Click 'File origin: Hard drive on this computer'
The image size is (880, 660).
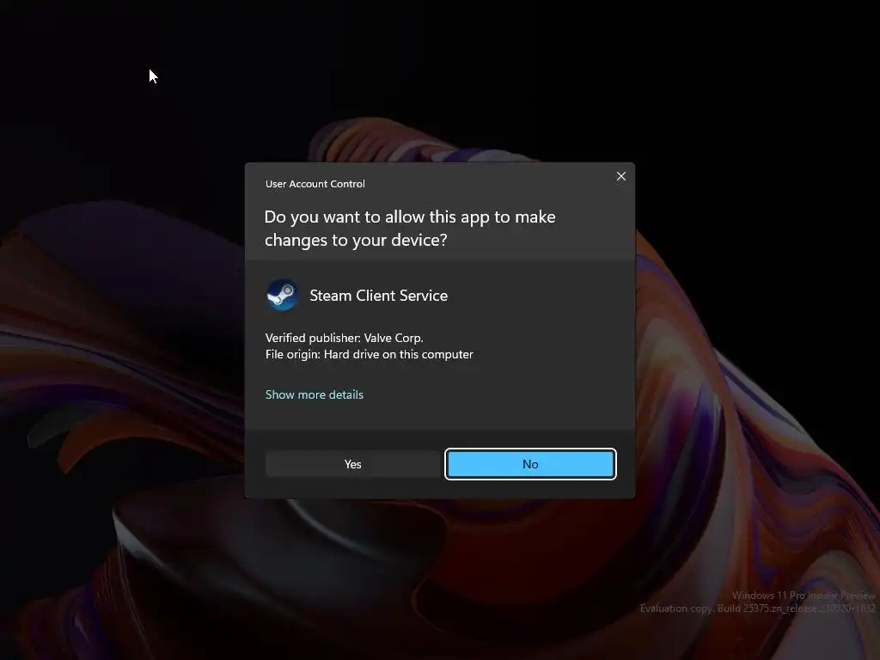[370, 354]
